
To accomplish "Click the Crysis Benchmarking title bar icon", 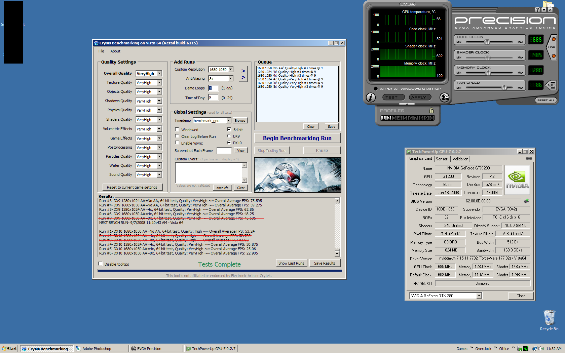I will [x=96, y=43].
